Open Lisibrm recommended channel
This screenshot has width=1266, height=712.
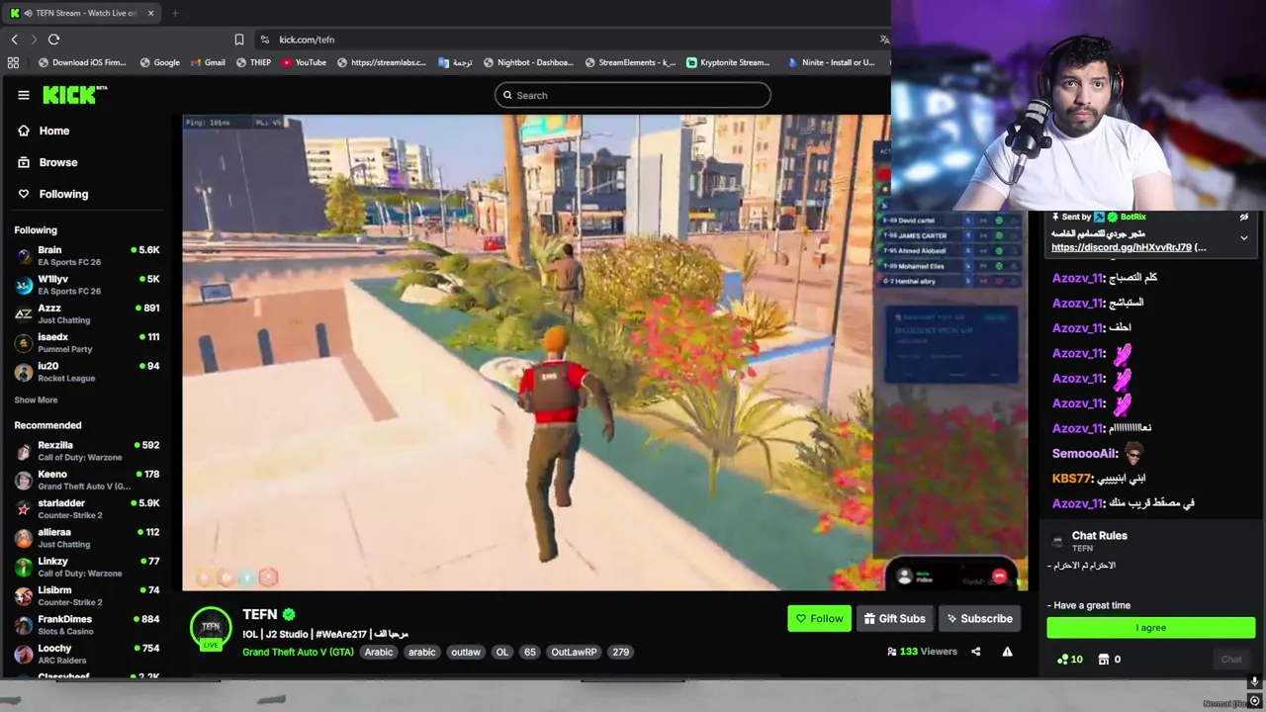click(87, 595)
